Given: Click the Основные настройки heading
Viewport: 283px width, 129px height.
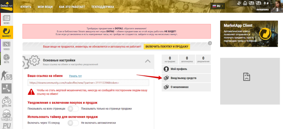Looking at the screenshot, I should 59,60.
